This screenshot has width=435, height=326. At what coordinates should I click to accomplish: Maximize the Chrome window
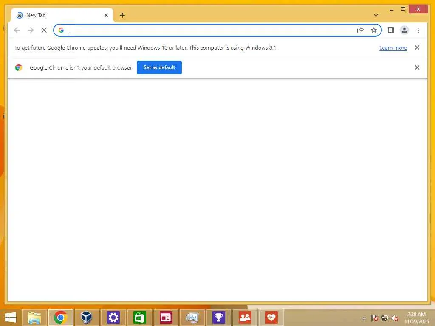point(403,9)
